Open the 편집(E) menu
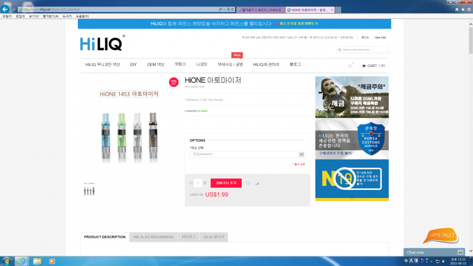Image resolution: width=473 pixels, height=266 pixels. tap(20, 16)
